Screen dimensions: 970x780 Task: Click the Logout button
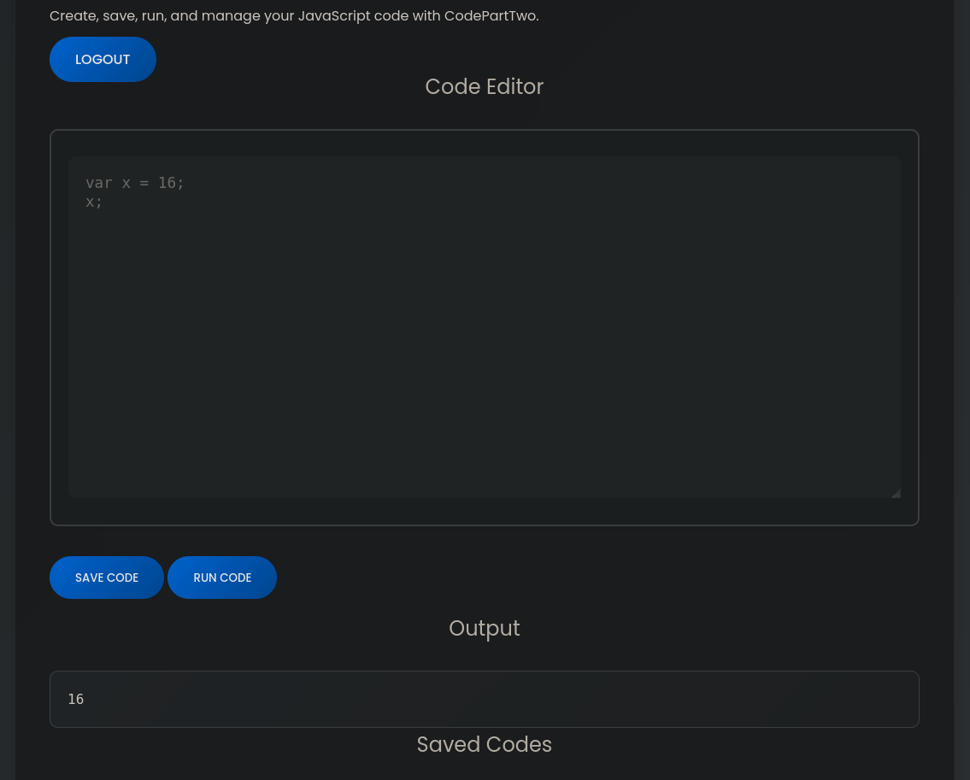[x=103, y=60]
